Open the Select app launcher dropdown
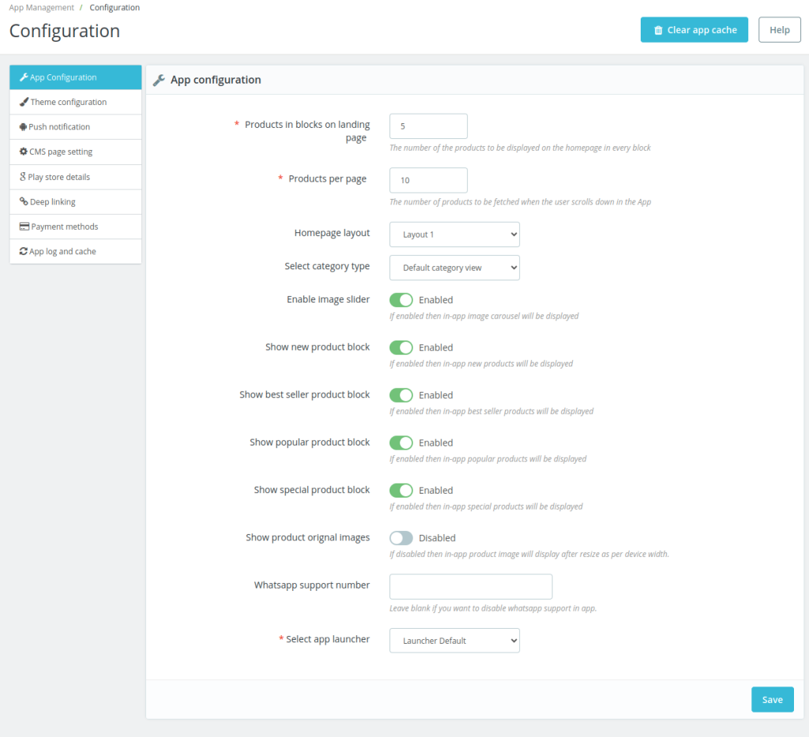Viewport: 809px width, 737px height. (x=454, y=641)
